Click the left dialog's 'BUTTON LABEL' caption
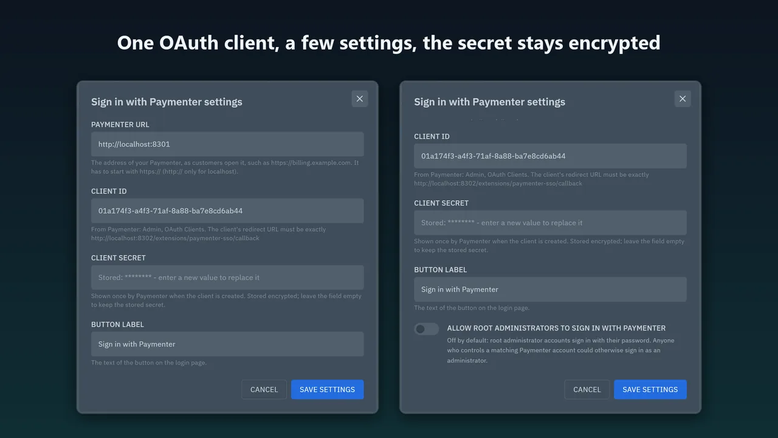The height and width of the screenshot is (438, 778). [117, 325]
